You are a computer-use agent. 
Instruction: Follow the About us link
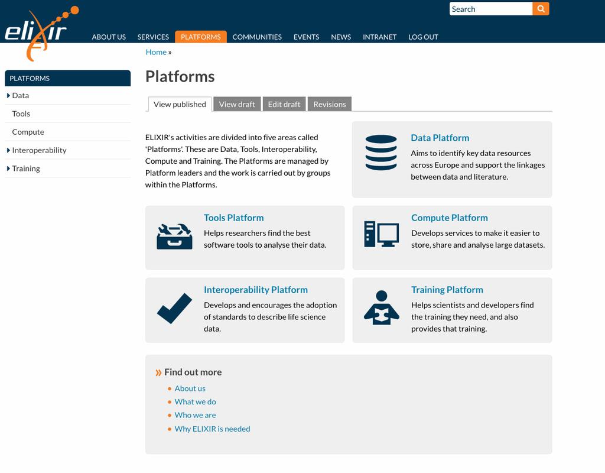pyautogui.click(x=190, y=388)
